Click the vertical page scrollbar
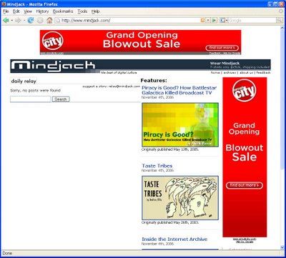 click(282, 138)
